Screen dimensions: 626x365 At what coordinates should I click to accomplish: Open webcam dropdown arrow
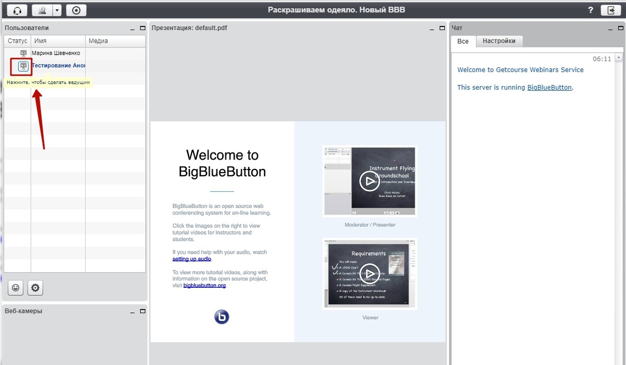57,10
